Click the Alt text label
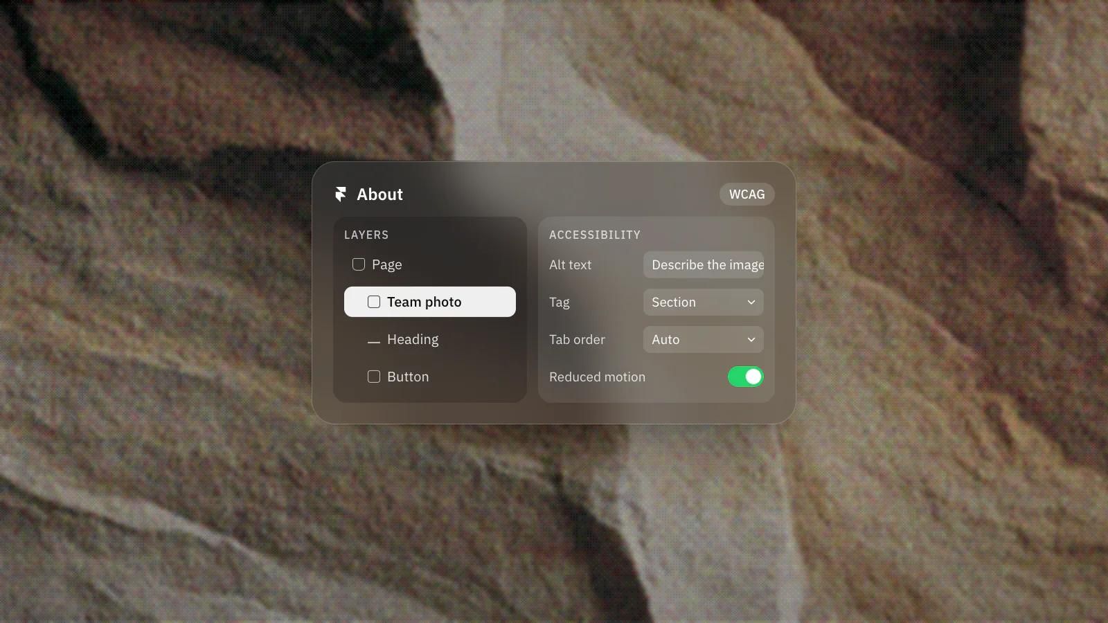The image size is (1108, 623). tap(570, 264)
